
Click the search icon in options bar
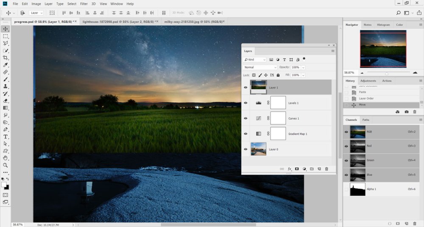point(398,13)
